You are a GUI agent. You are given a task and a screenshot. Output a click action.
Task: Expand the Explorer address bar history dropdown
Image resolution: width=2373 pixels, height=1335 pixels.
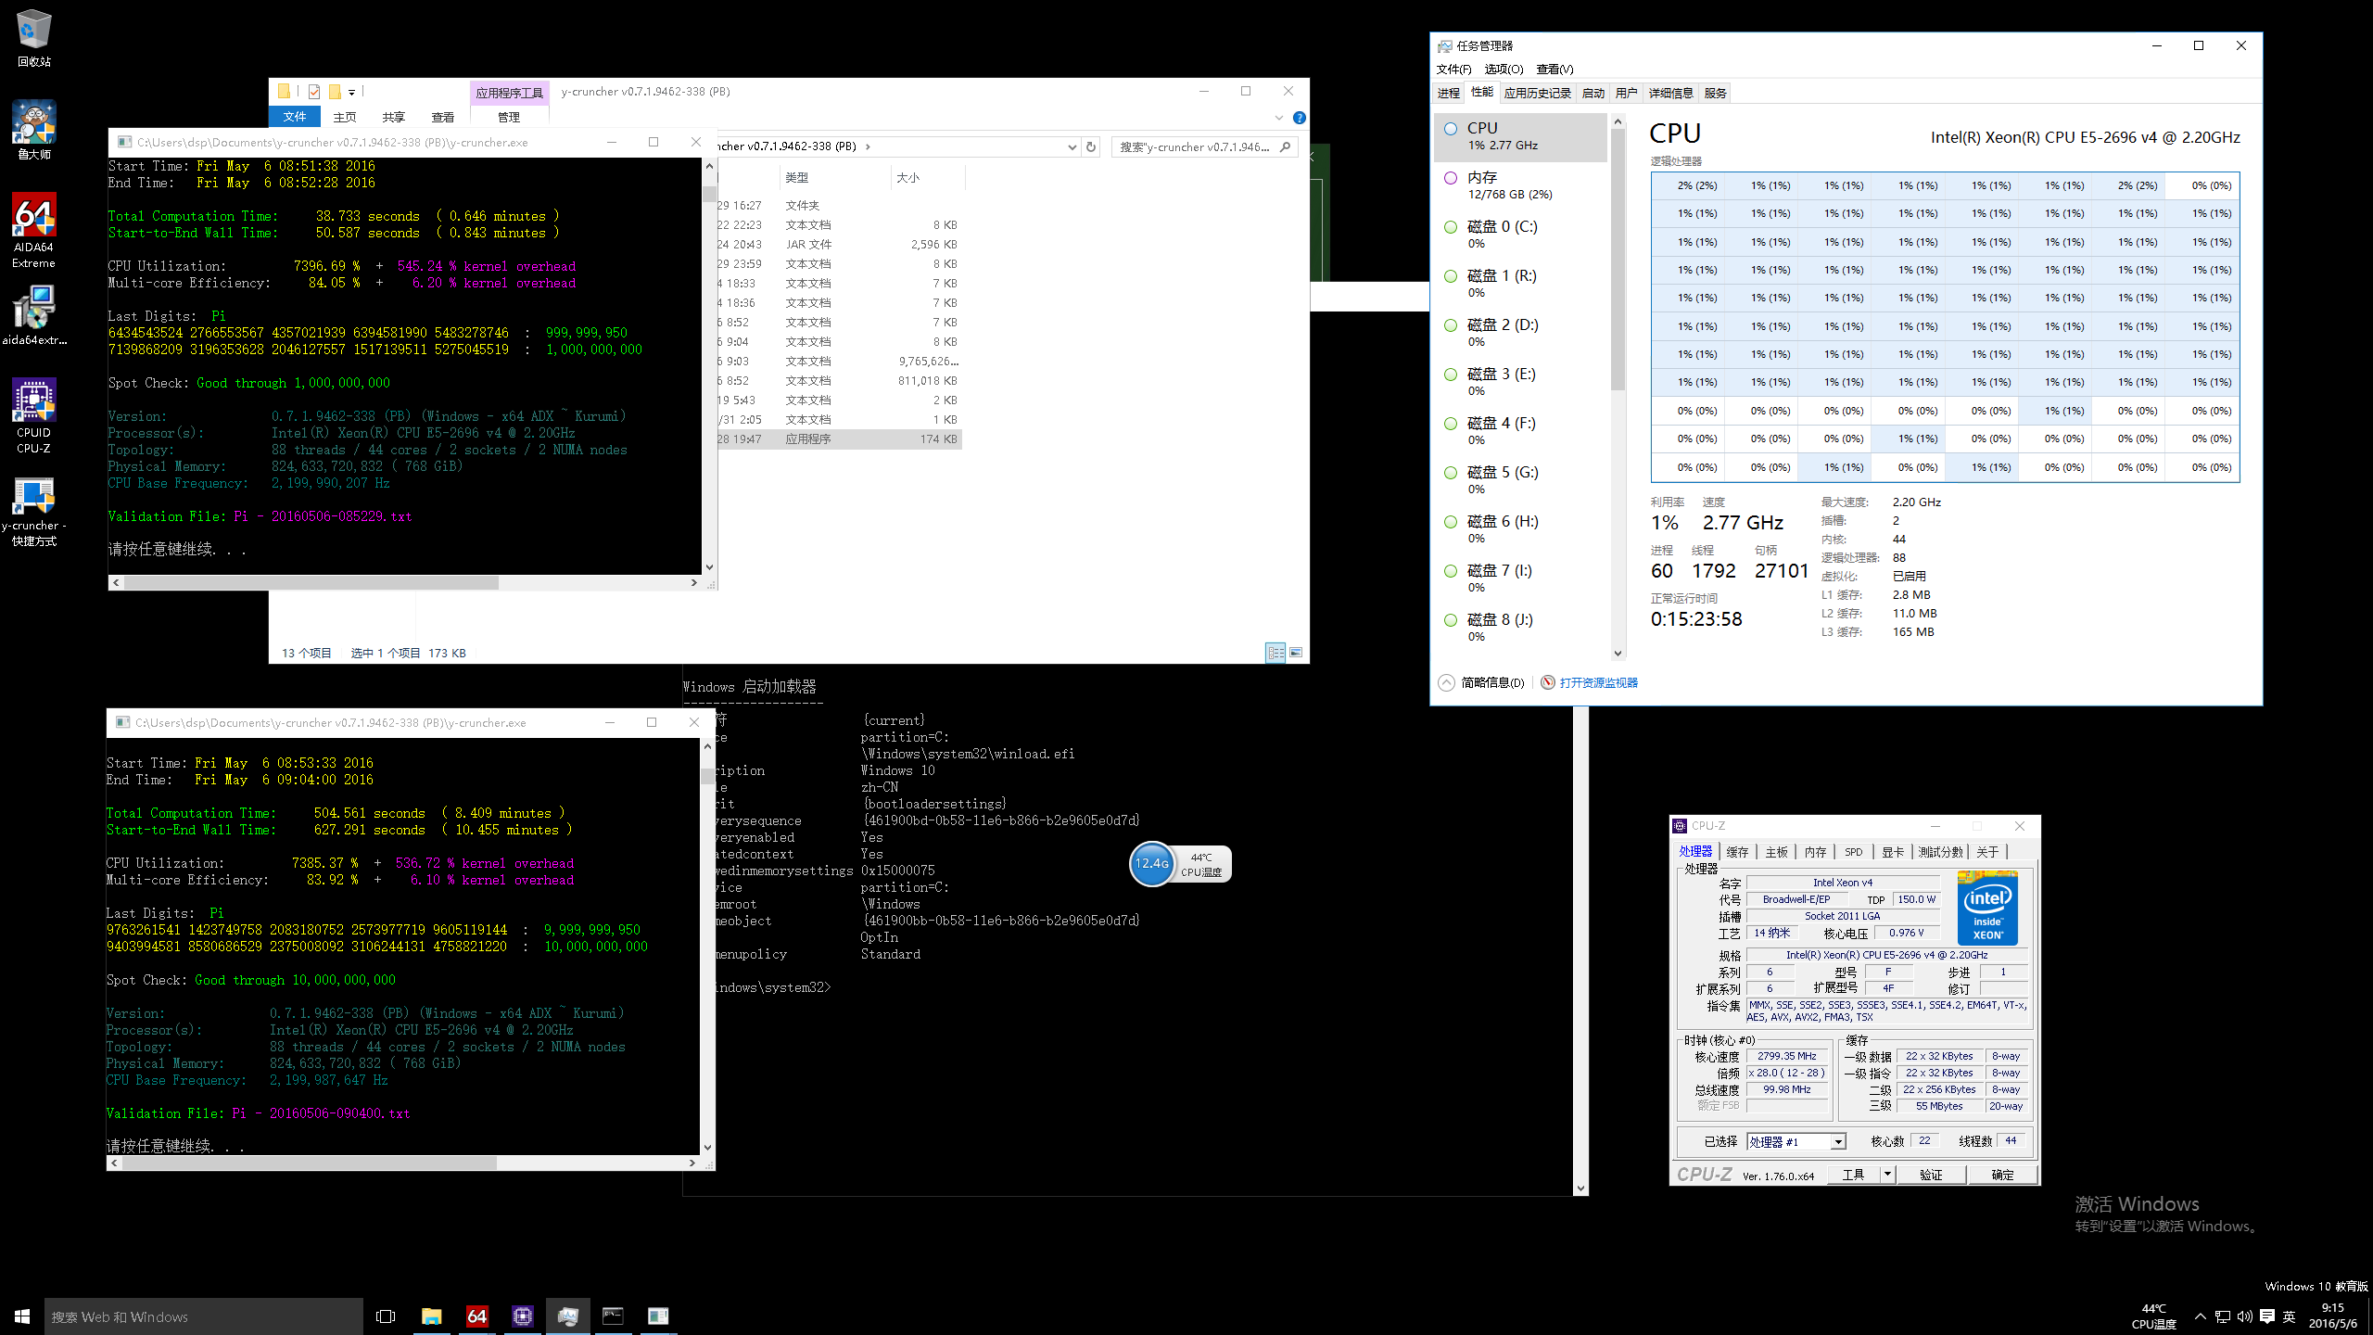pyautogui.click(x=1072, y=146)
